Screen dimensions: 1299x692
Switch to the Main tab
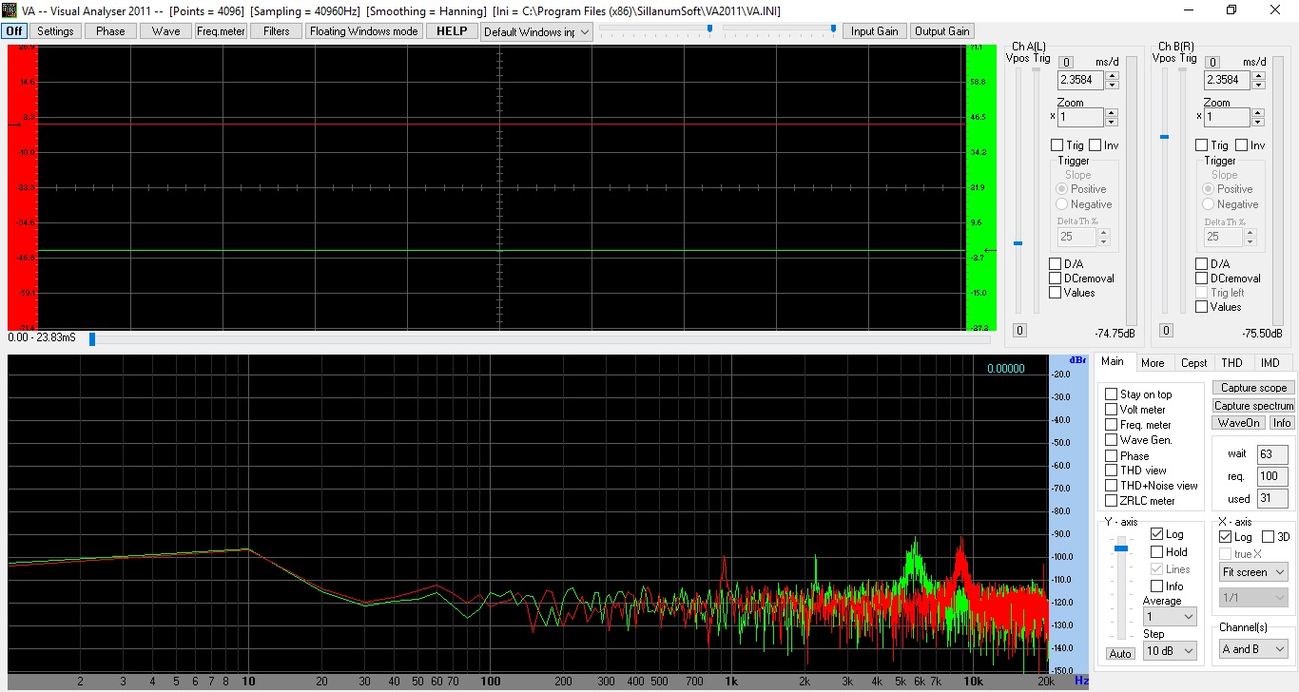(1113, 362)
